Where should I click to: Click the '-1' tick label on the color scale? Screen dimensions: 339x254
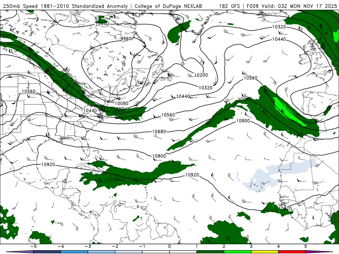(x=142, y=246)
